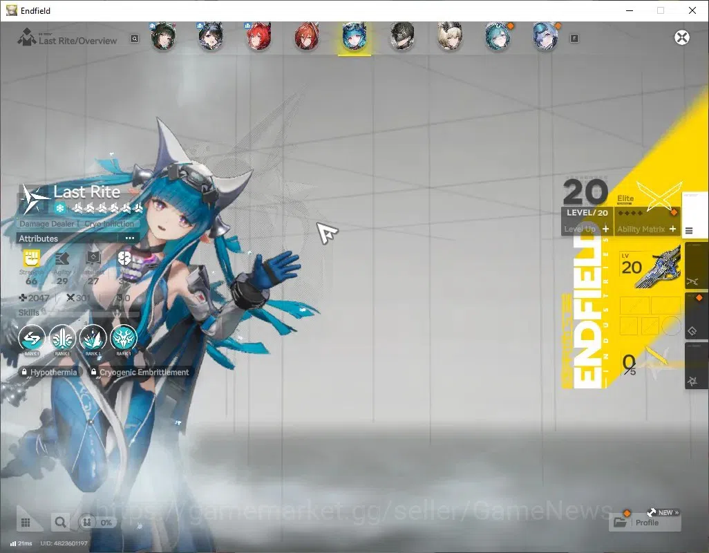This screenshot has height=553, width=709.
Task: Select the masked dark-haired operator portrait
Action: 402,37
